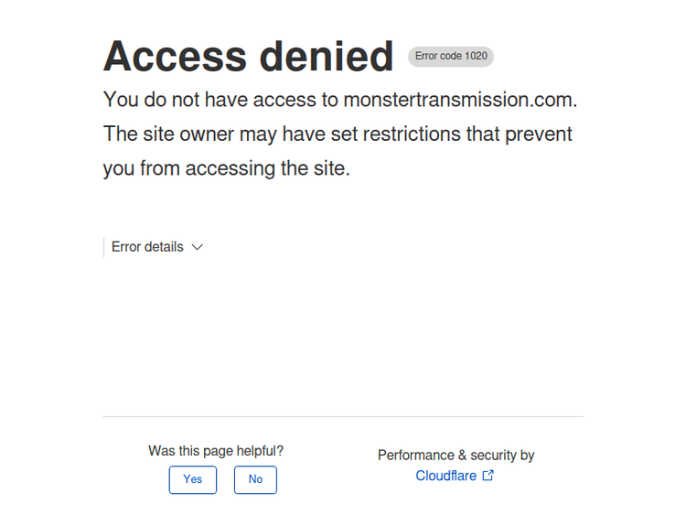Click the "Error details" label
Screen dimensions: 686x515
tap(147, 247)
